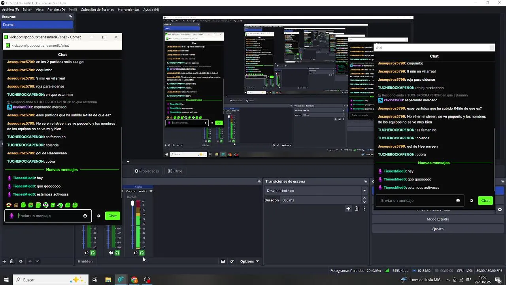Click the Windows taskbar Buscar search box

click(51, 280)
